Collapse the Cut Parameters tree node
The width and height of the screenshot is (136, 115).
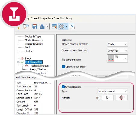(18, 62)
